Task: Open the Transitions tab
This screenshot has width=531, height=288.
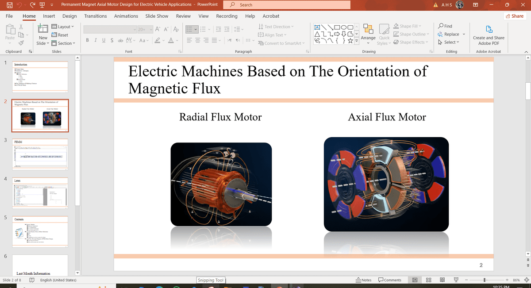Action: click(x=95, y=16)
